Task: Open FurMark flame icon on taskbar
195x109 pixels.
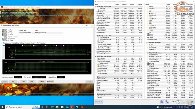Action: [82, 107]
